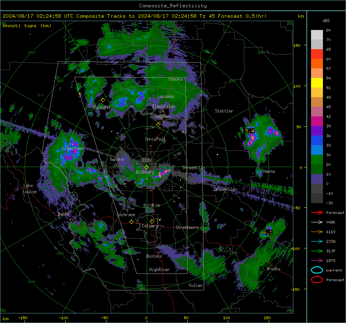This screenshot has width=346, height=323.
Task: Click the yellow v marker near Calgary
Action: pos(160,220)
